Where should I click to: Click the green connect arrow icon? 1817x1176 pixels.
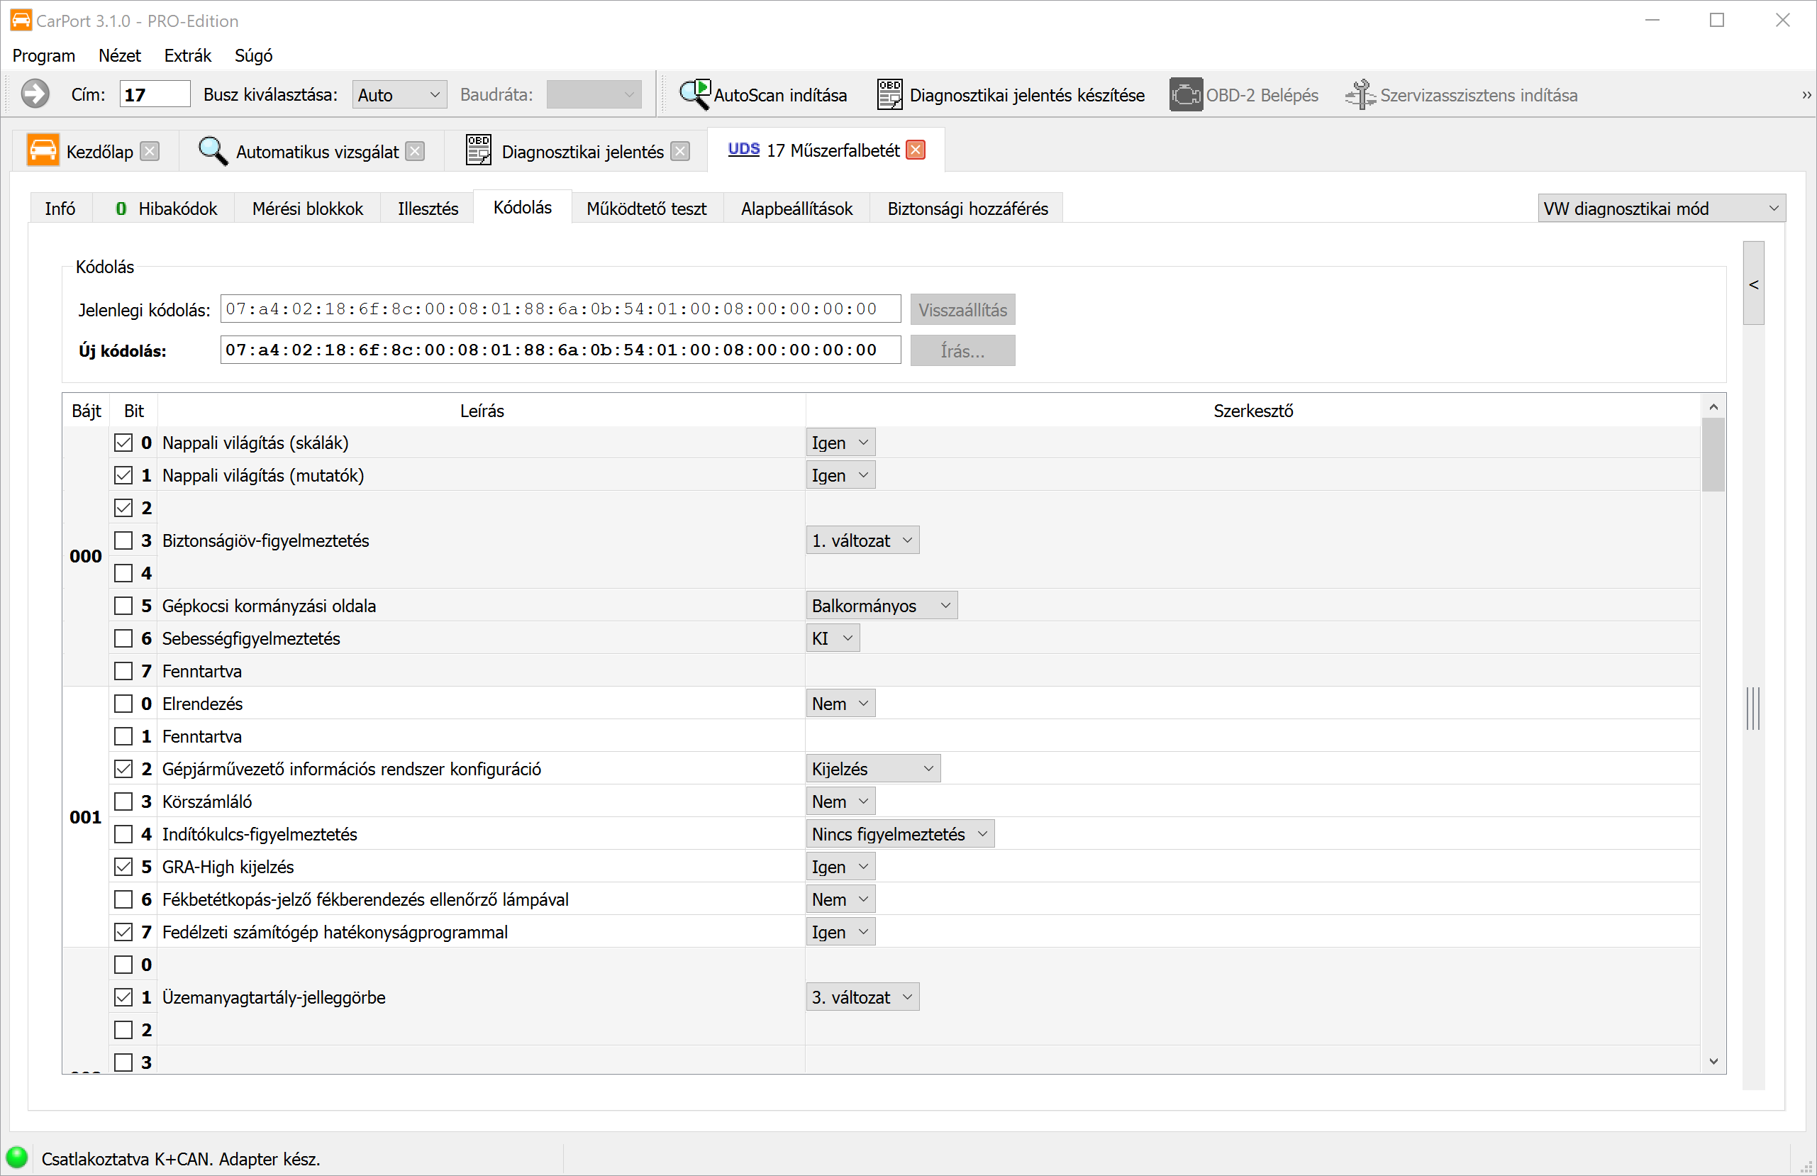[x=35, y=95]
